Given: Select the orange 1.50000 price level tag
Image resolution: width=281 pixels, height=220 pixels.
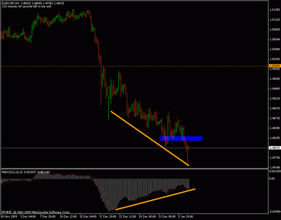Looking at the screenshot, I should (x=274, y=66).
